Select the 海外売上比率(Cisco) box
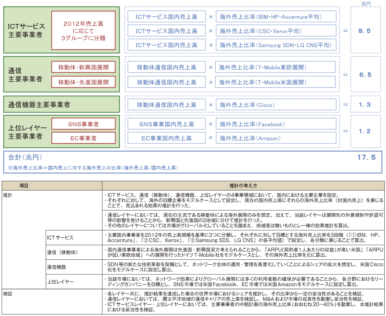Screen dimensions: 386x316 pos(276,105)
